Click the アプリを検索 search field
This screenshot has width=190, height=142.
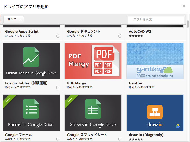[x=156, y=19]
